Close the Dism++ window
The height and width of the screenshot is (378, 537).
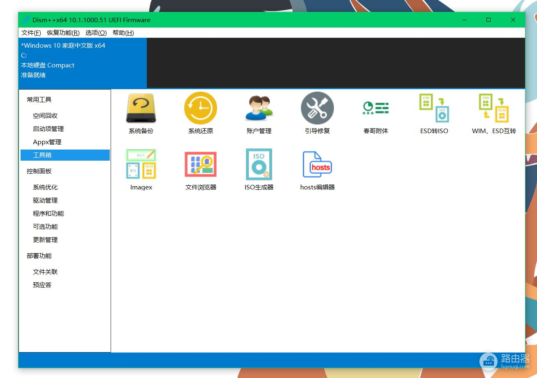513,20
